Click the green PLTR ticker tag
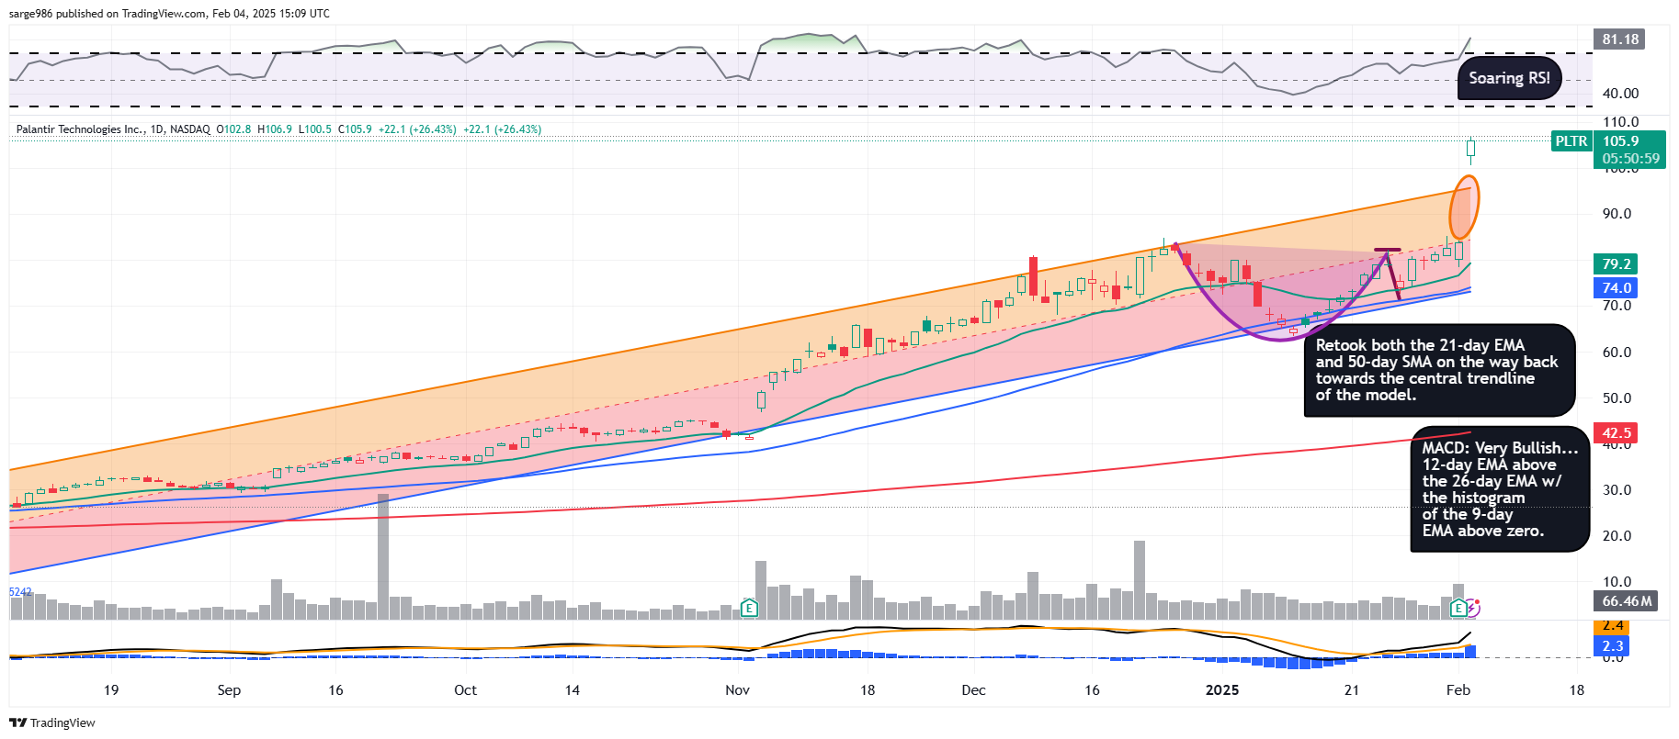This screenshot has width=1679, height=739. pos(1571,141)
